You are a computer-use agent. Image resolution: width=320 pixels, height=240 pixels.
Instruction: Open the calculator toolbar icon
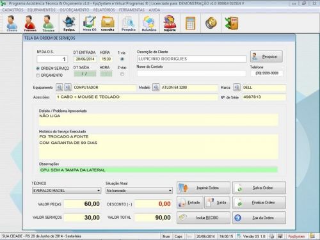click(x=190, y=23)
